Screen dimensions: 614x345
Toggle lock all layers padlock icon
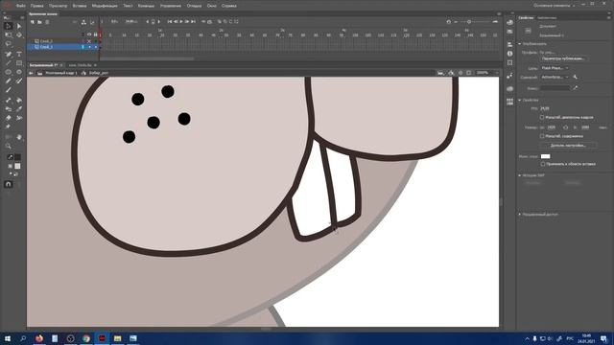tap(95, 34)
